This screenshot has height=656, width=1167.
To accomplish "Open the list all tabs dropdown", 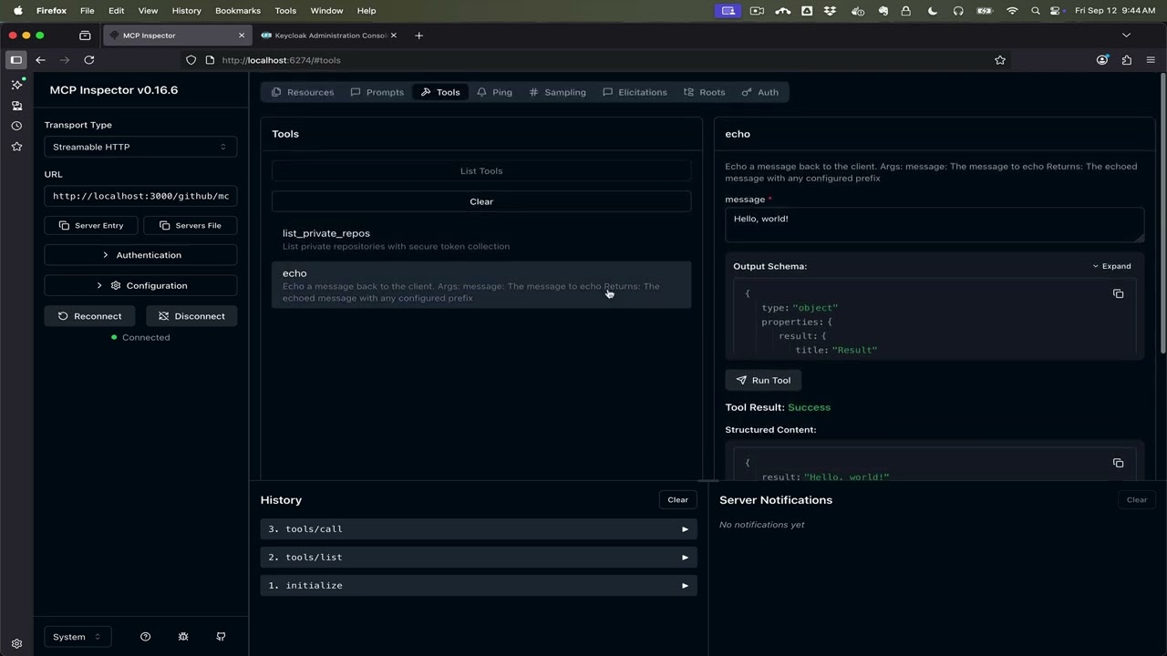I will 1126,36.
